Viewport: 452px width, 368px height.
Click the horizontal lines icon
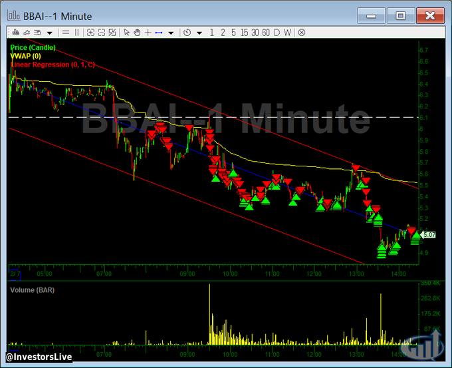point(66,33)
